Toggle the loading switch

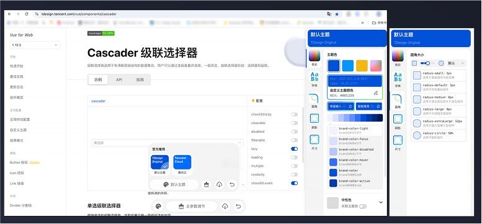tap(295, 158)
